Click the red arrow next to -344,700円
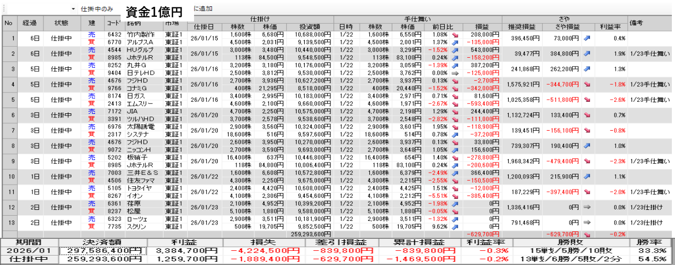This screenshot has height=265, width=675. [587, 84]
